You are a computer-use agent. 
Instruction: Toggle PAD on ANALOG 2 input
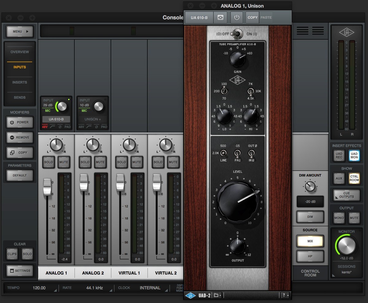(x=104, y=127)
